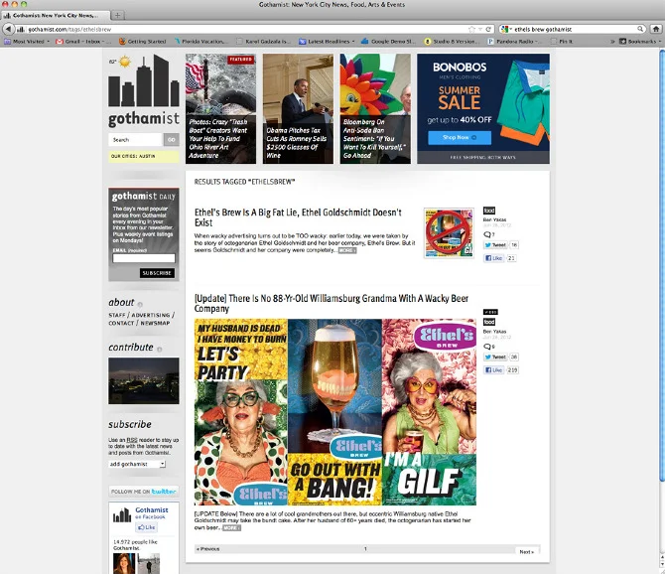Go to the Previous results page
The height and width of the screenshot is (574, 665).
(x=207, y=549)
